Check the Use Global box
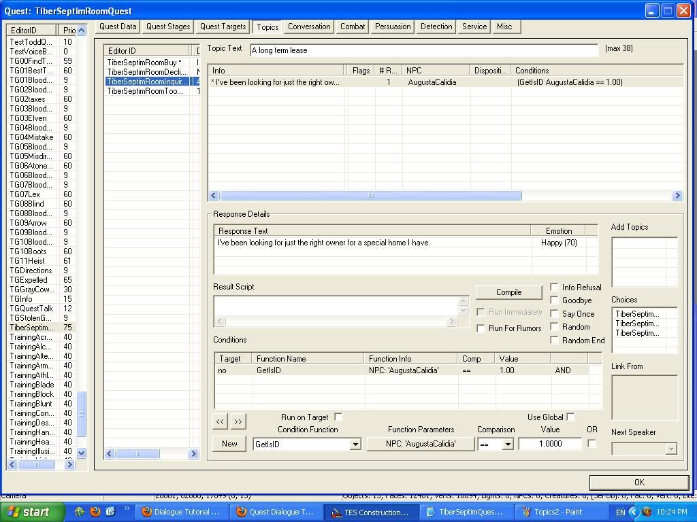 click(571, 417)
